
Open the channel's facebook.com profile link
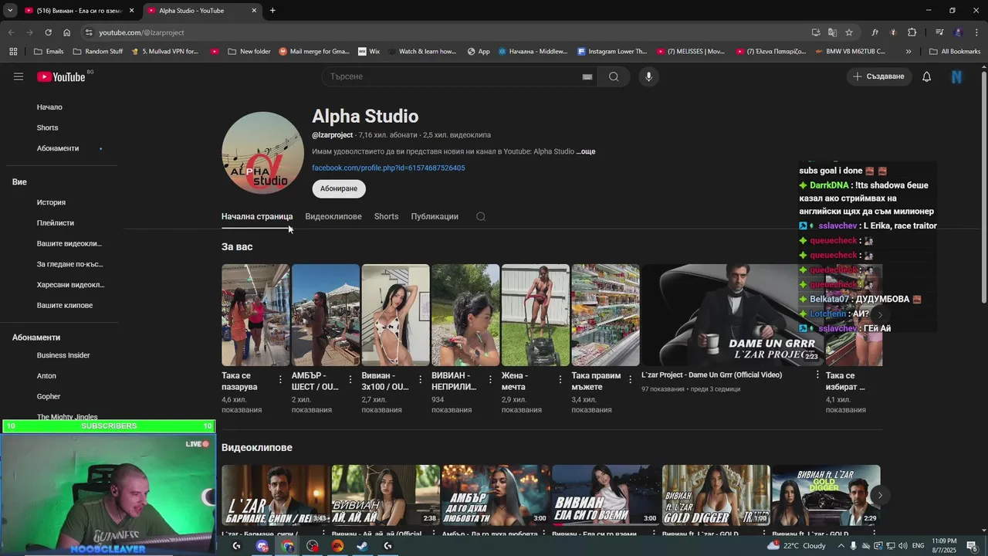pyautogui.click(x=388, y=168)
